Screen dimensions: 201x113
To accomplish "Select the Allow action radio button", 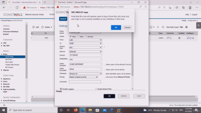I will tap(70, 36).
